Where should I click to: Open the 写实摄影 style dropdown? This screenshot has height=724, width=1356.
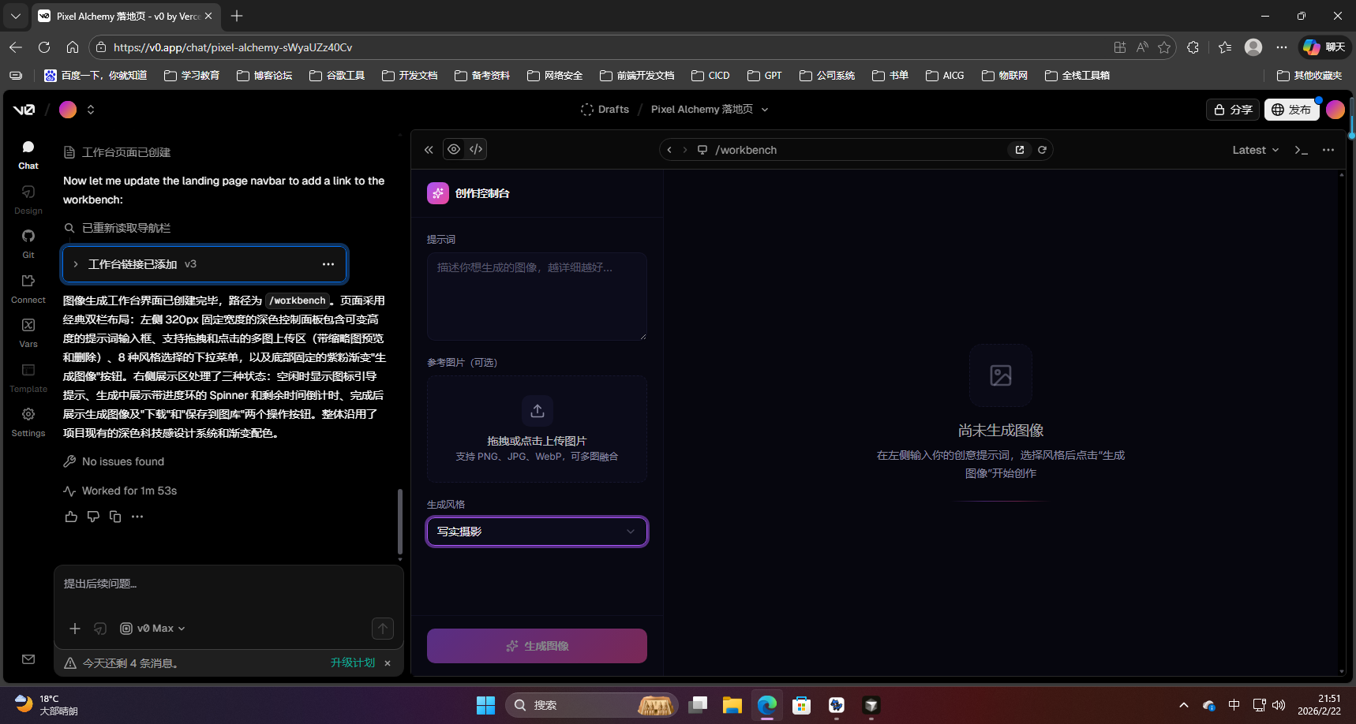coord(537,532)
